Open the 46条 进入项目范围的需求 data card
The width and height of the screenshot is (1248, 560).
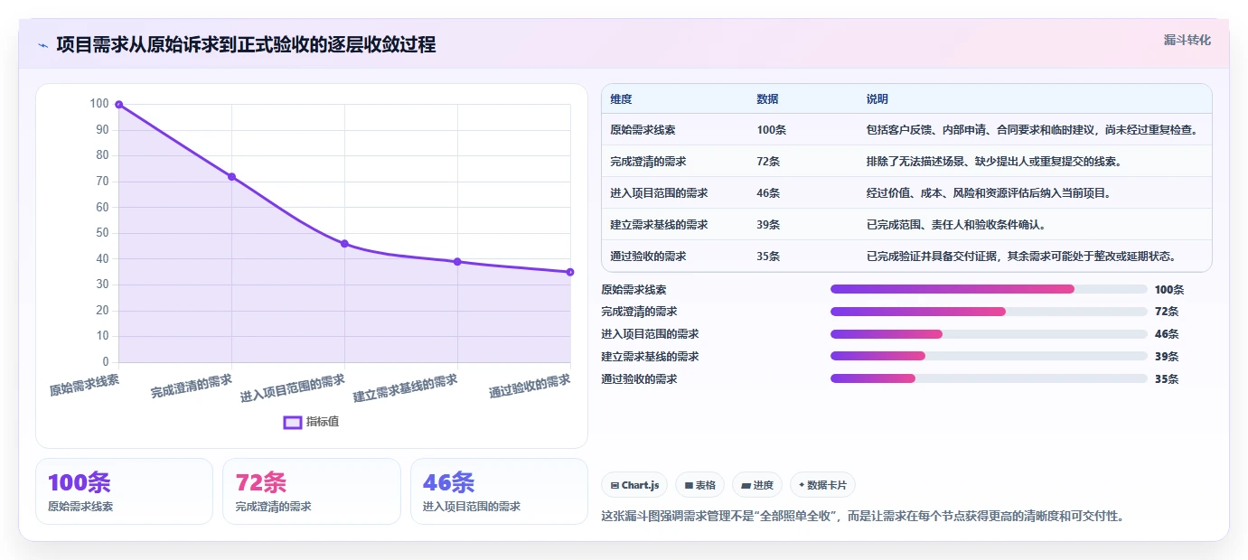click(499, 491)
